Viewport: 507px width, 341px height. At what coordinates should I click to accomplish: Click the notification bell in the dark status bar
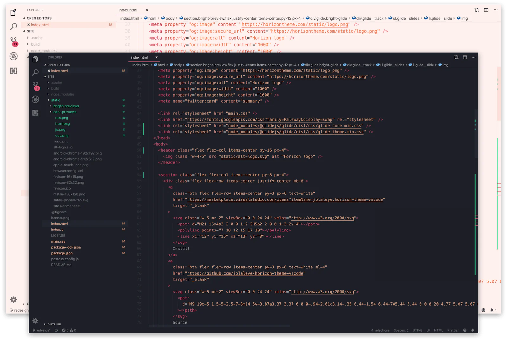pos(472,330)
